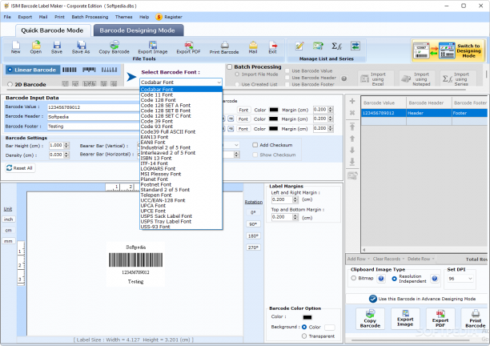Click the Exit toolbar icon

[x=273, y=47]
